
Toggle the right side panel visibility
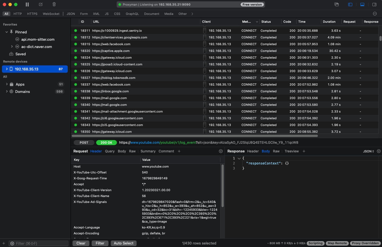point(374,4)
